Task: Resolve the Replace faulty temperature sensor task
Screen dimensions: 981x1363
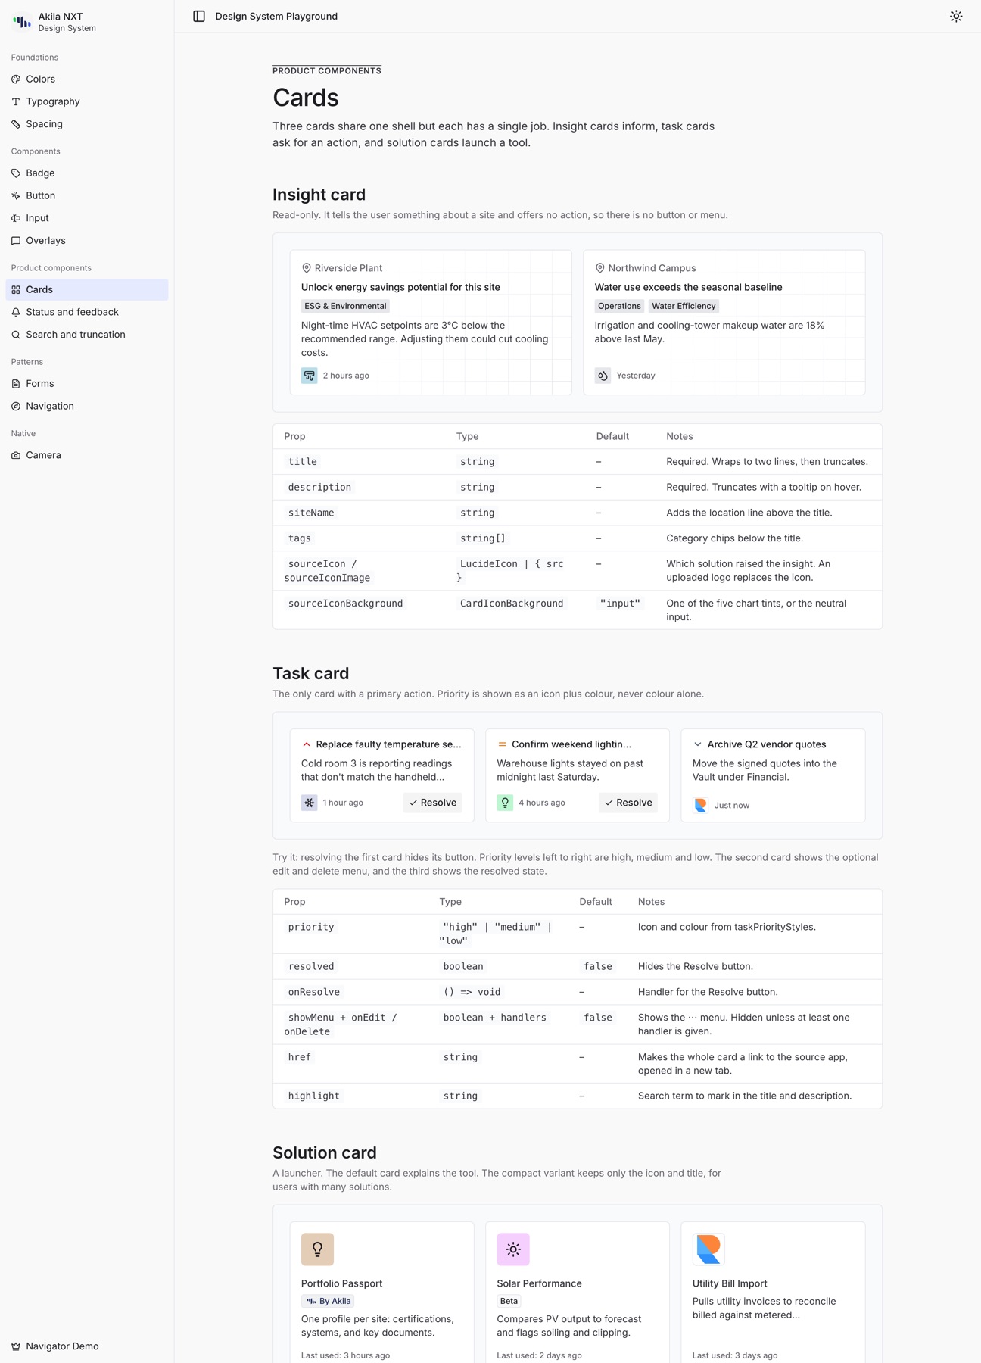Action: (433, 803)
